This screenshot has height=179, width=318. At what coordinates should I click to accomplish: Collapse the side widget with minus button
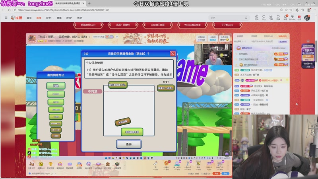tap(308, 41)
